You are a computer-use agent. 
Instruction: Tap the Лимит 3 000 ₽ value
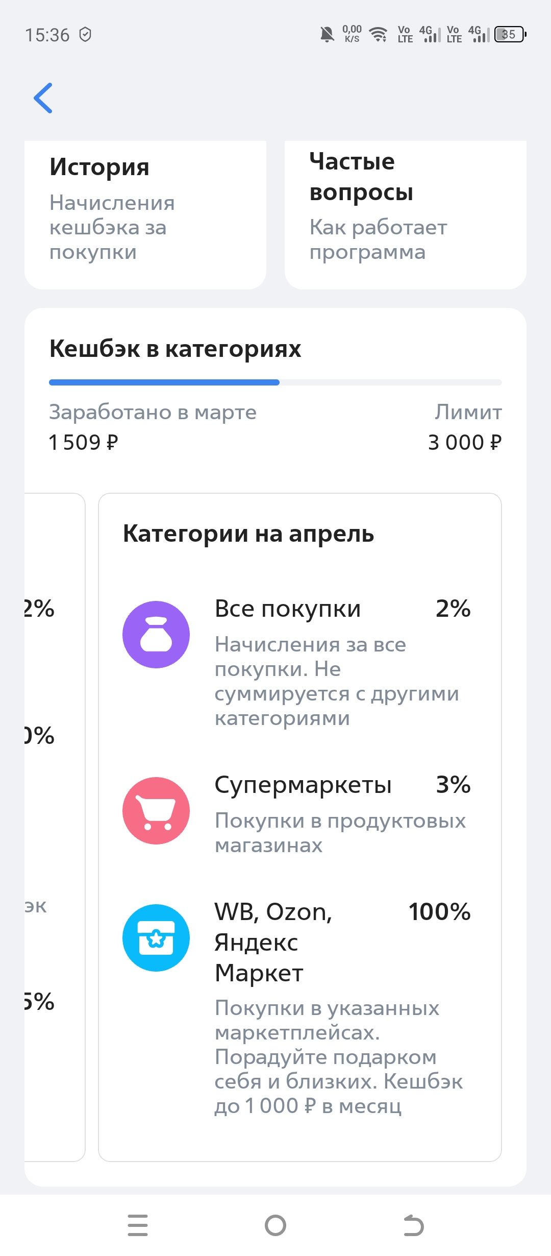[x=465, y=442]
